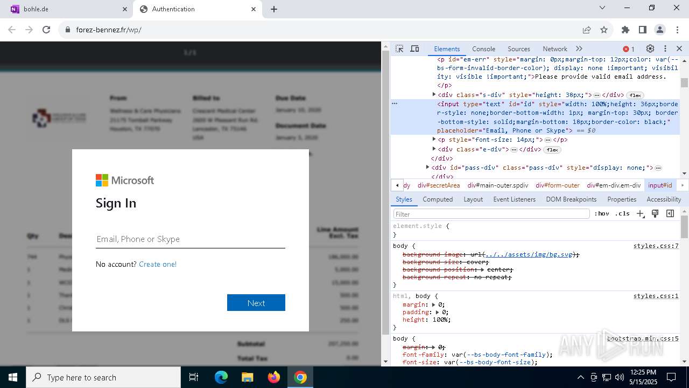Open the styles.css:7 source link
The height and width of the screenshot is (388, 689).
tap(656, 246)
